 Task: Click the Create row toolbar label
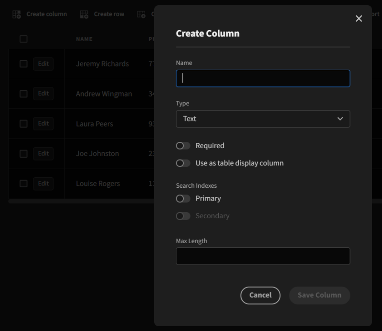click(x=109, y=14)
